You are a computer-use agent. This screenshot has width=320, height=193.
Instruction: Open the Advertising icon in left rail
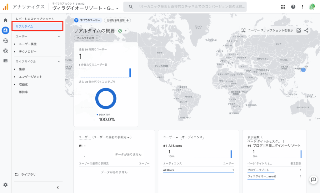click(5, 51)
